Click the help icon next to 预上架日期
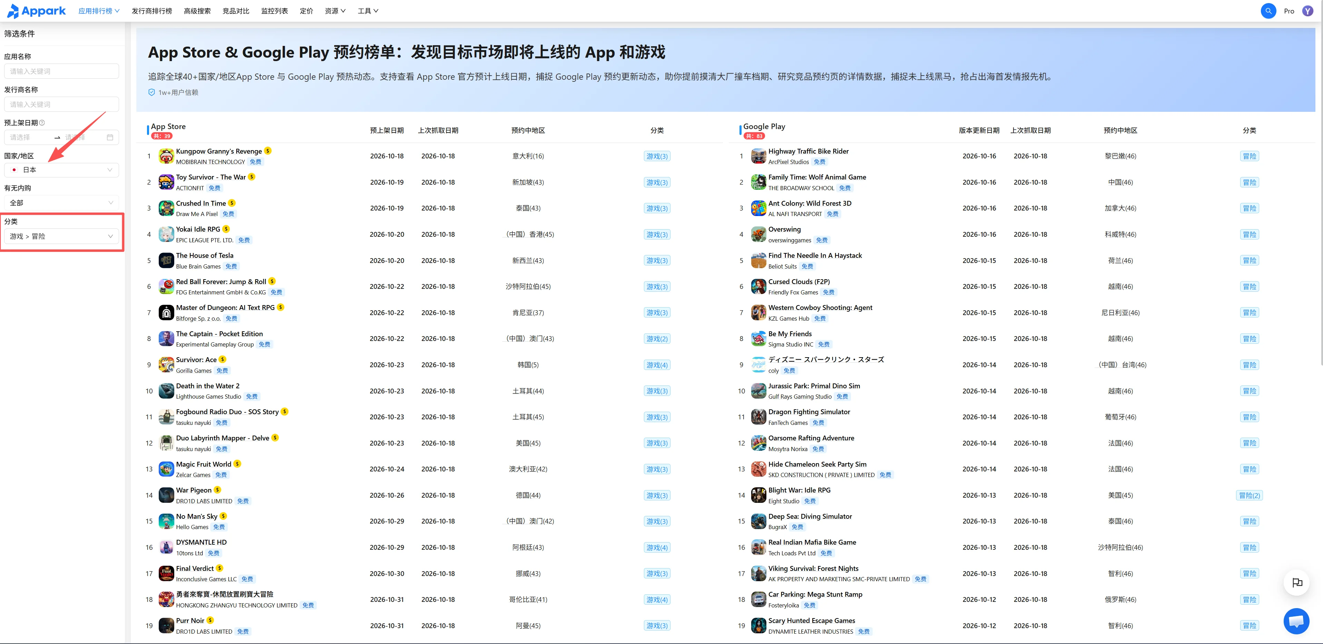Viewport: 1323px width, 644px height. click(x=42, y=123)
